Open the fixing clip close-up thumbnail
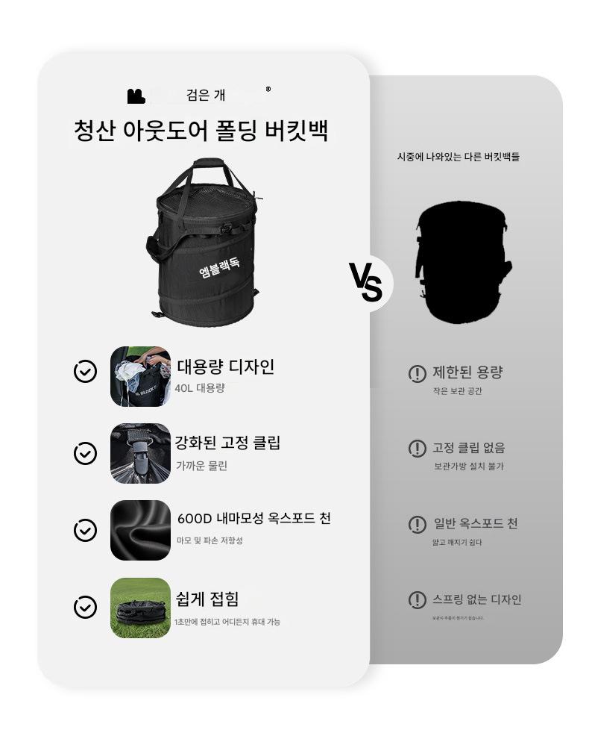 (x=141, y=453)
